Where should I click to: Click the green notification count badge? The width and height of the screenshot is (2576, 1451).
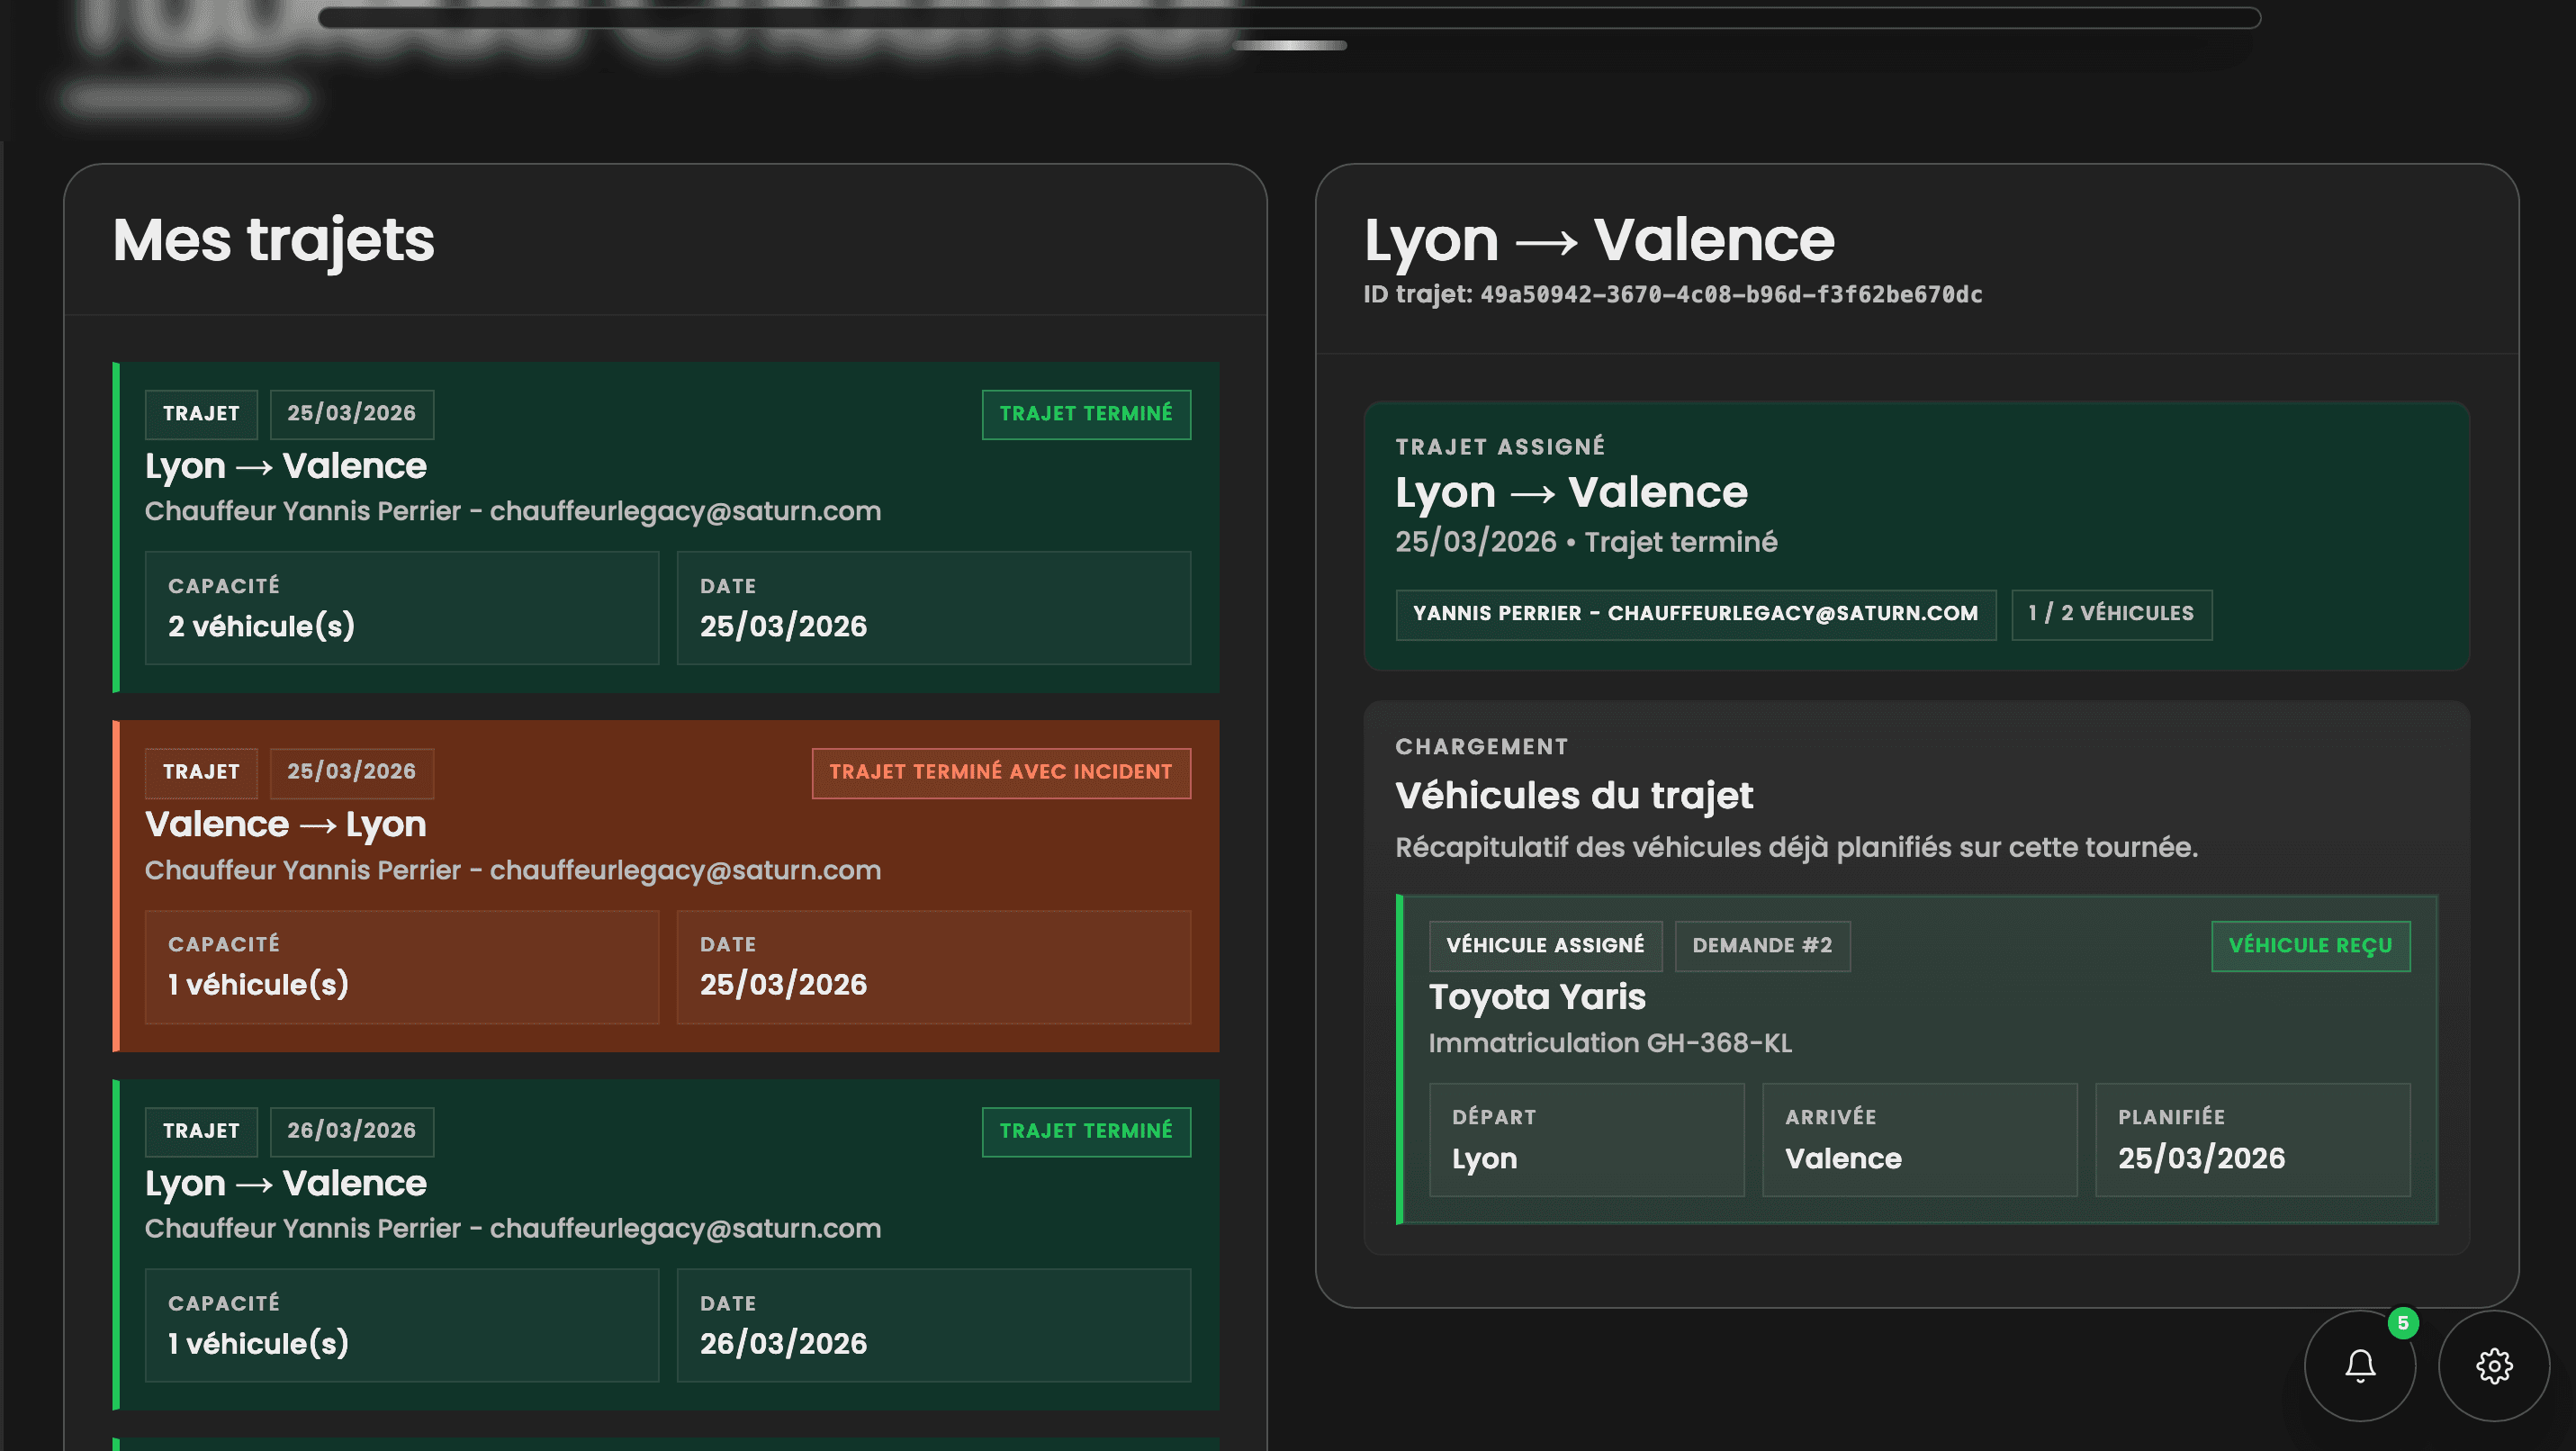tap(2402, 1323)
